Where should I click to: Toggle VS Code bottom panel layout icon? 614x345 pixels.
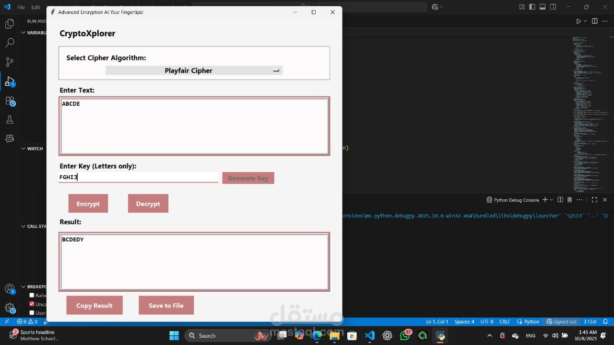click(543, 7)
